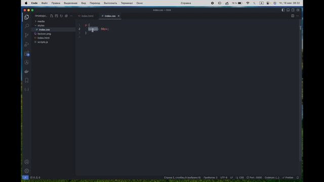Viewport: 324px width, 182px height.
Task: Close the index.css editor tab
Action: tap(118, 16)
